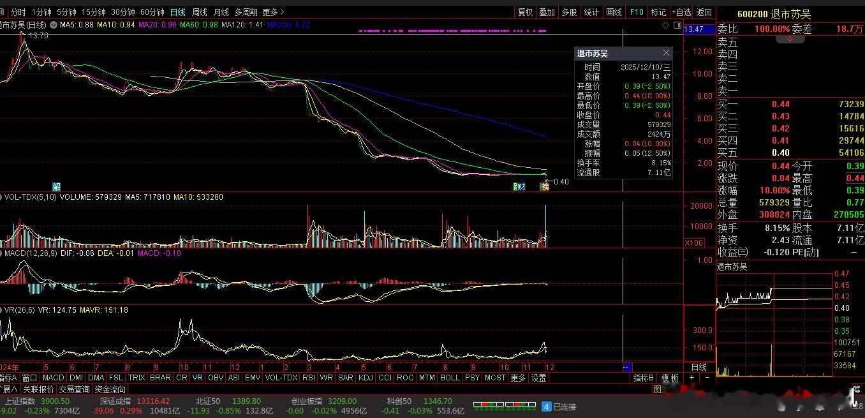Click the diamond marker icon above chart
865x418 pixels.
click(x=666, y=25)
